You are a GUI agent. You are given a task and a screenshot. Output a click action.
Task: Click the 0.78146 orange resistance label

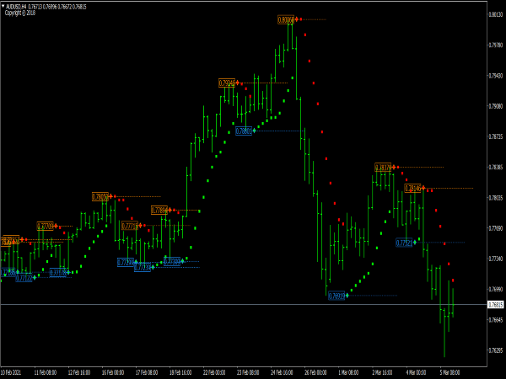tap(412, 188)
